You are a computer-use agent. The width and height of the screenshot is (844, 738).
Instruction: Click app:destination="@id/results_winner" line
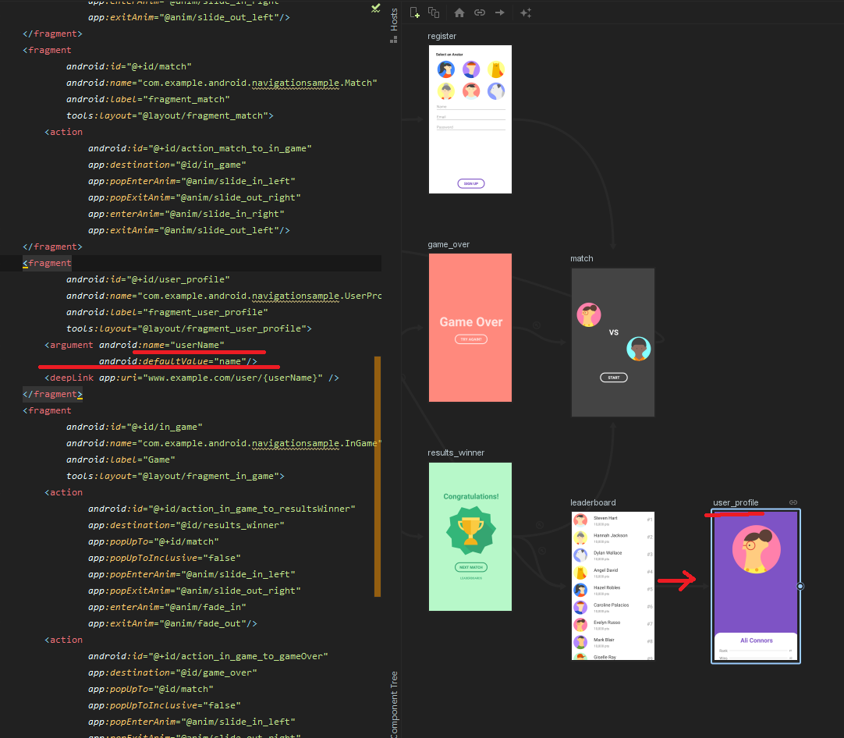point(186,525)
